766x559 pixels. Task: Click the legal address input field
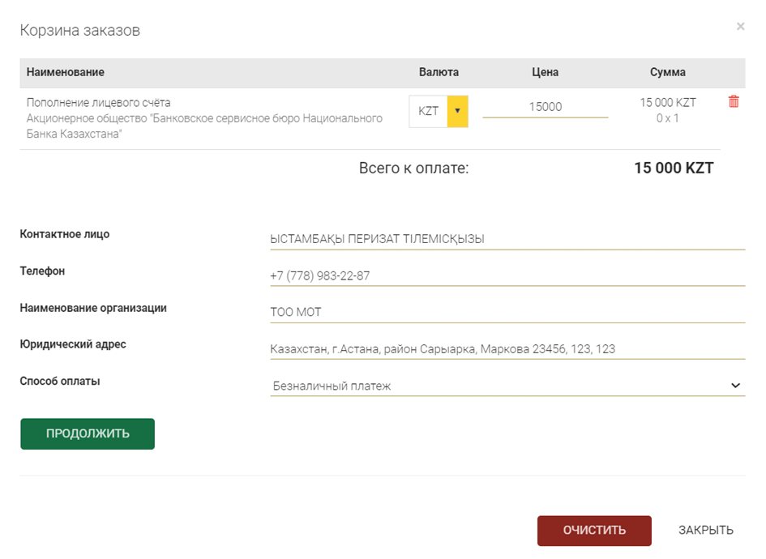coord(507,349)
